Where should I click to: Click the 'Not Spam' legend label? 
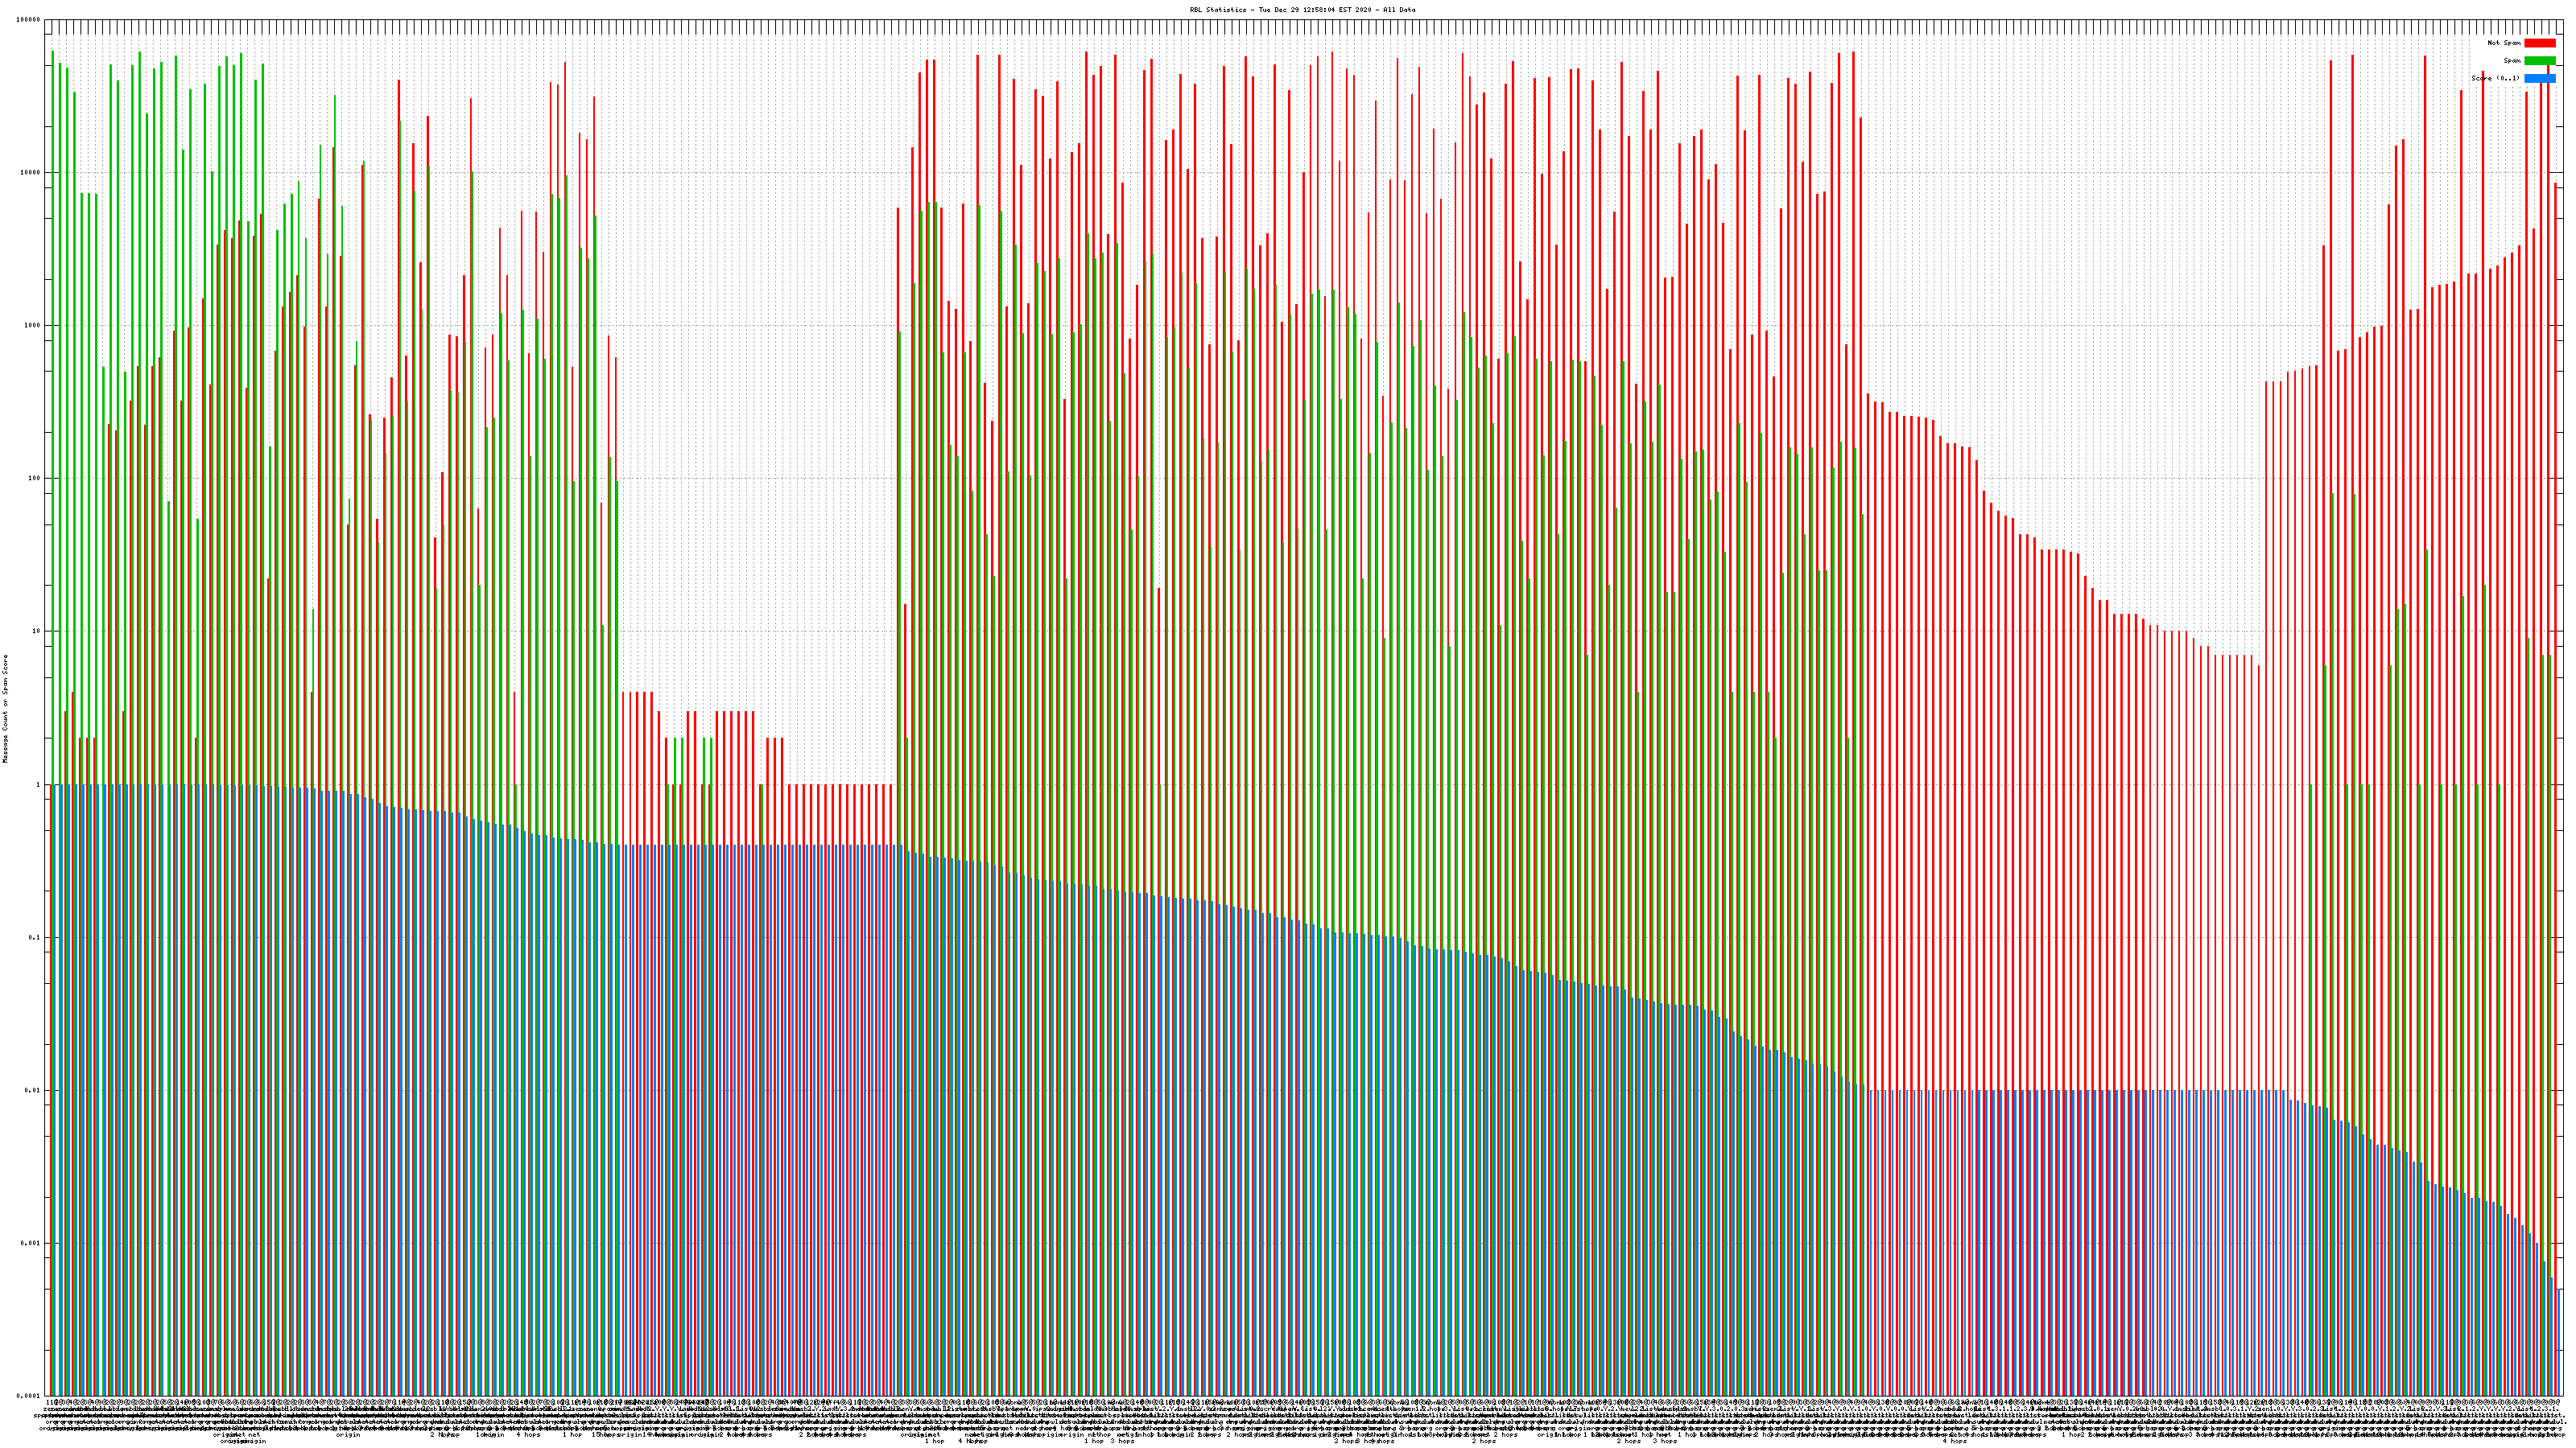2504,43
